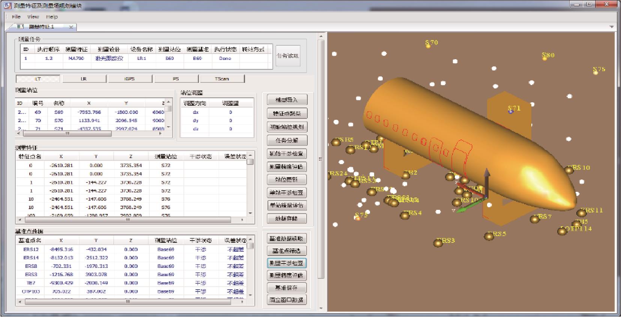This screenshot has height=317, width=621.
Task: Open the File menu
Action: [x=16, y=16]
